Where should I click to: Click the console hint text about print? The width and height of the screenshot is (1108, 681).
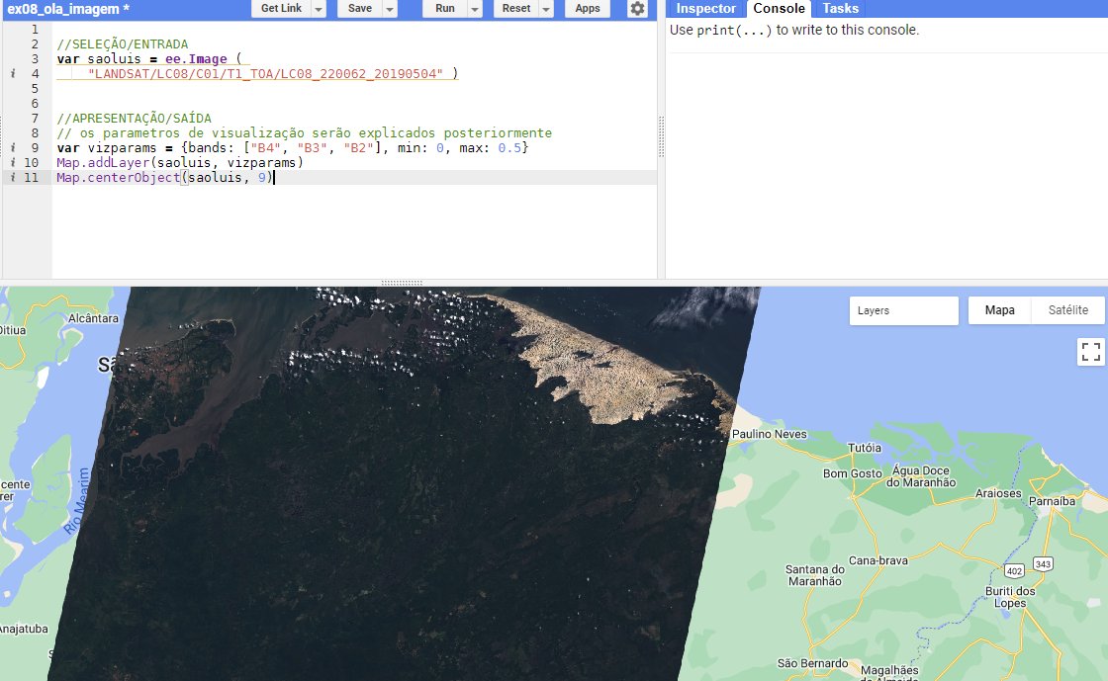pos(794,31)
